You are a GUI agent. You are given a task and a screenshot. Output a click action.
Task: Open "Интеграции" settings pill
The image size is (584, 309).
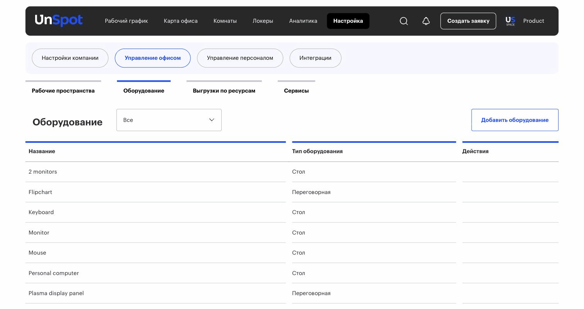pyautogui.click(x=315, y=58)
